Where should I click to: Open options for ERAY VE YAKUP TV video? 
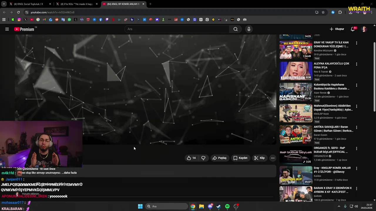(357, 43)
